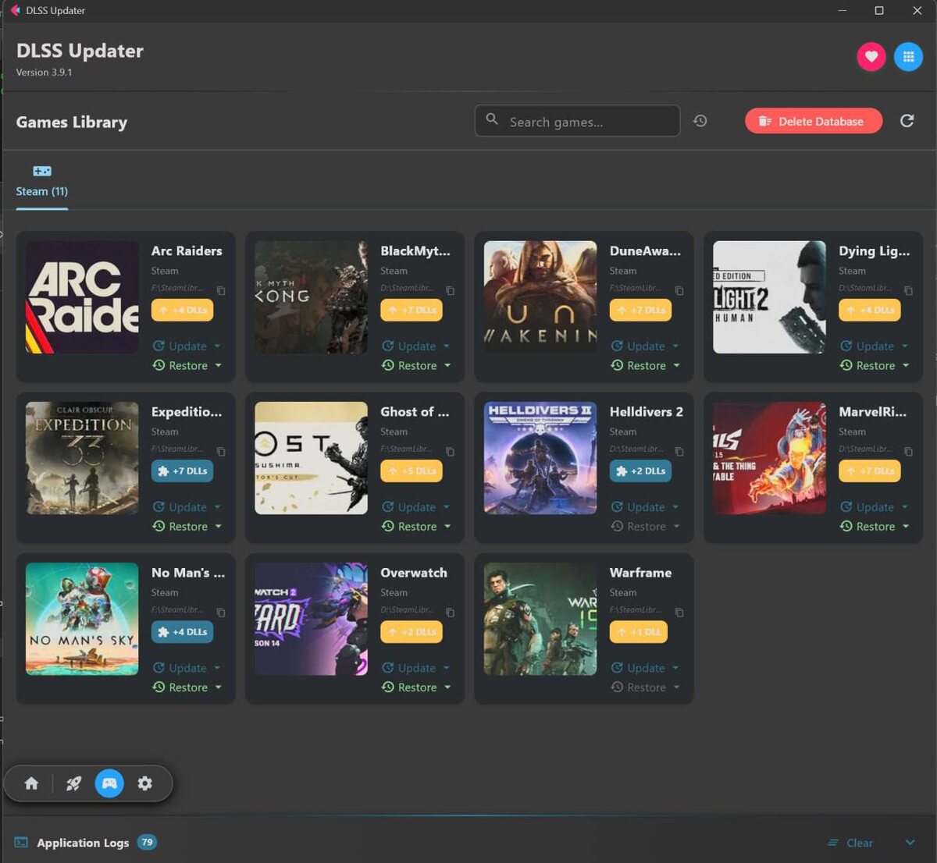Click the +5 DLLs badge for Ghost of Tsushima

tap(411, 471)
